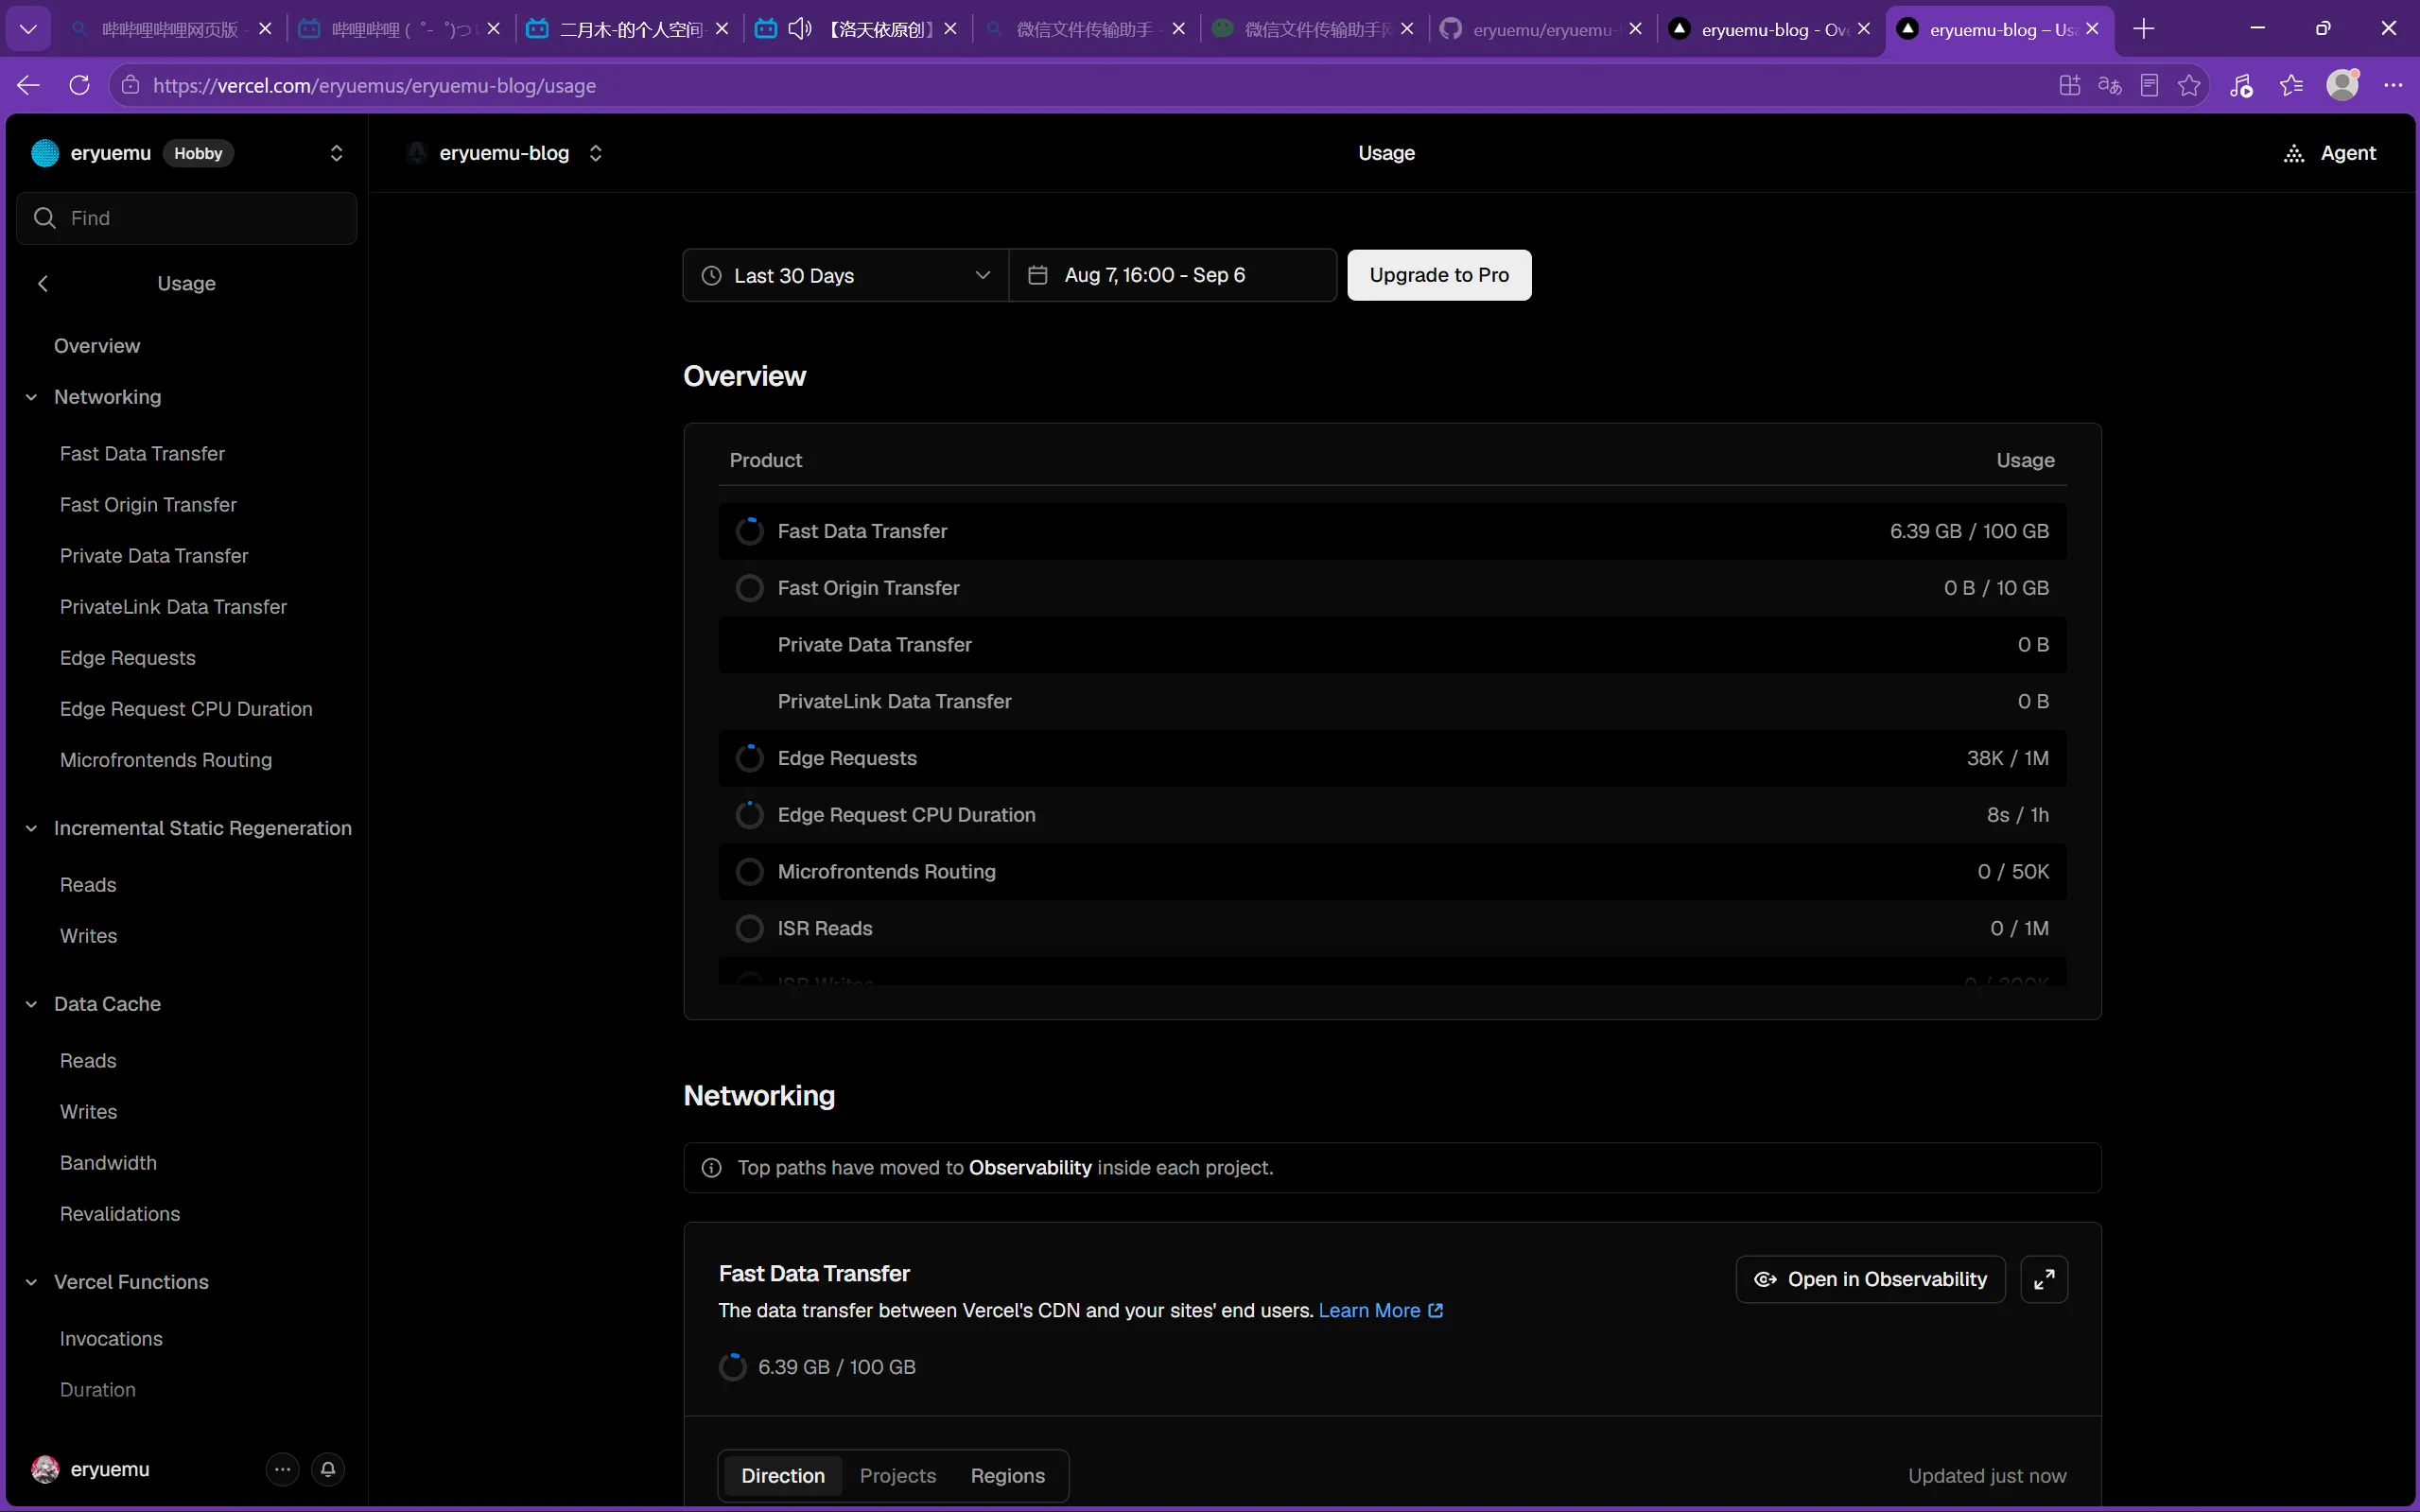Click Open in Observability button
The width and height of the screenshot is (2420, 1512).
coord(1870,1279)
